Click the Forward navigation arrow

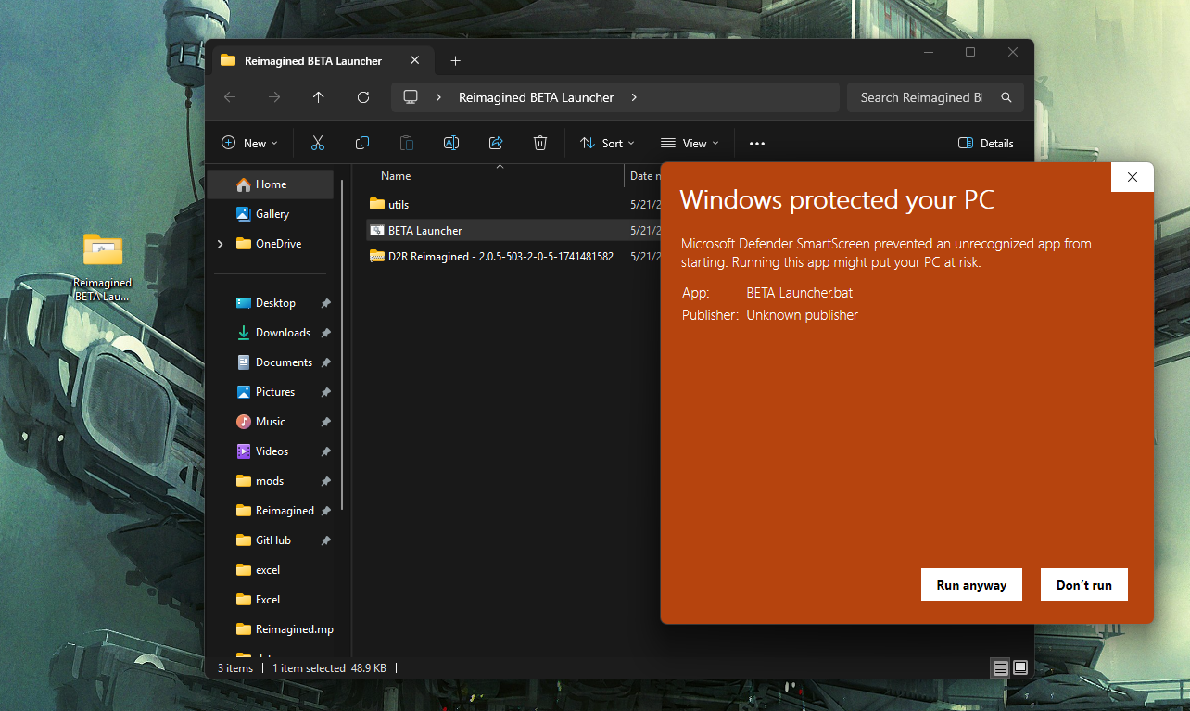click(x=274, y=97)
